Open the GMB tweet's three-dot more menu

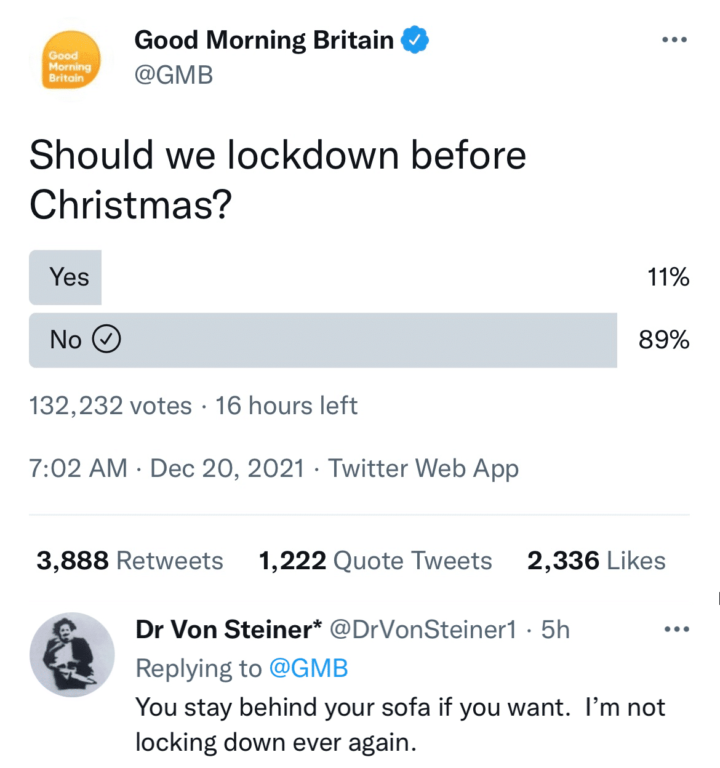point(674,40)
